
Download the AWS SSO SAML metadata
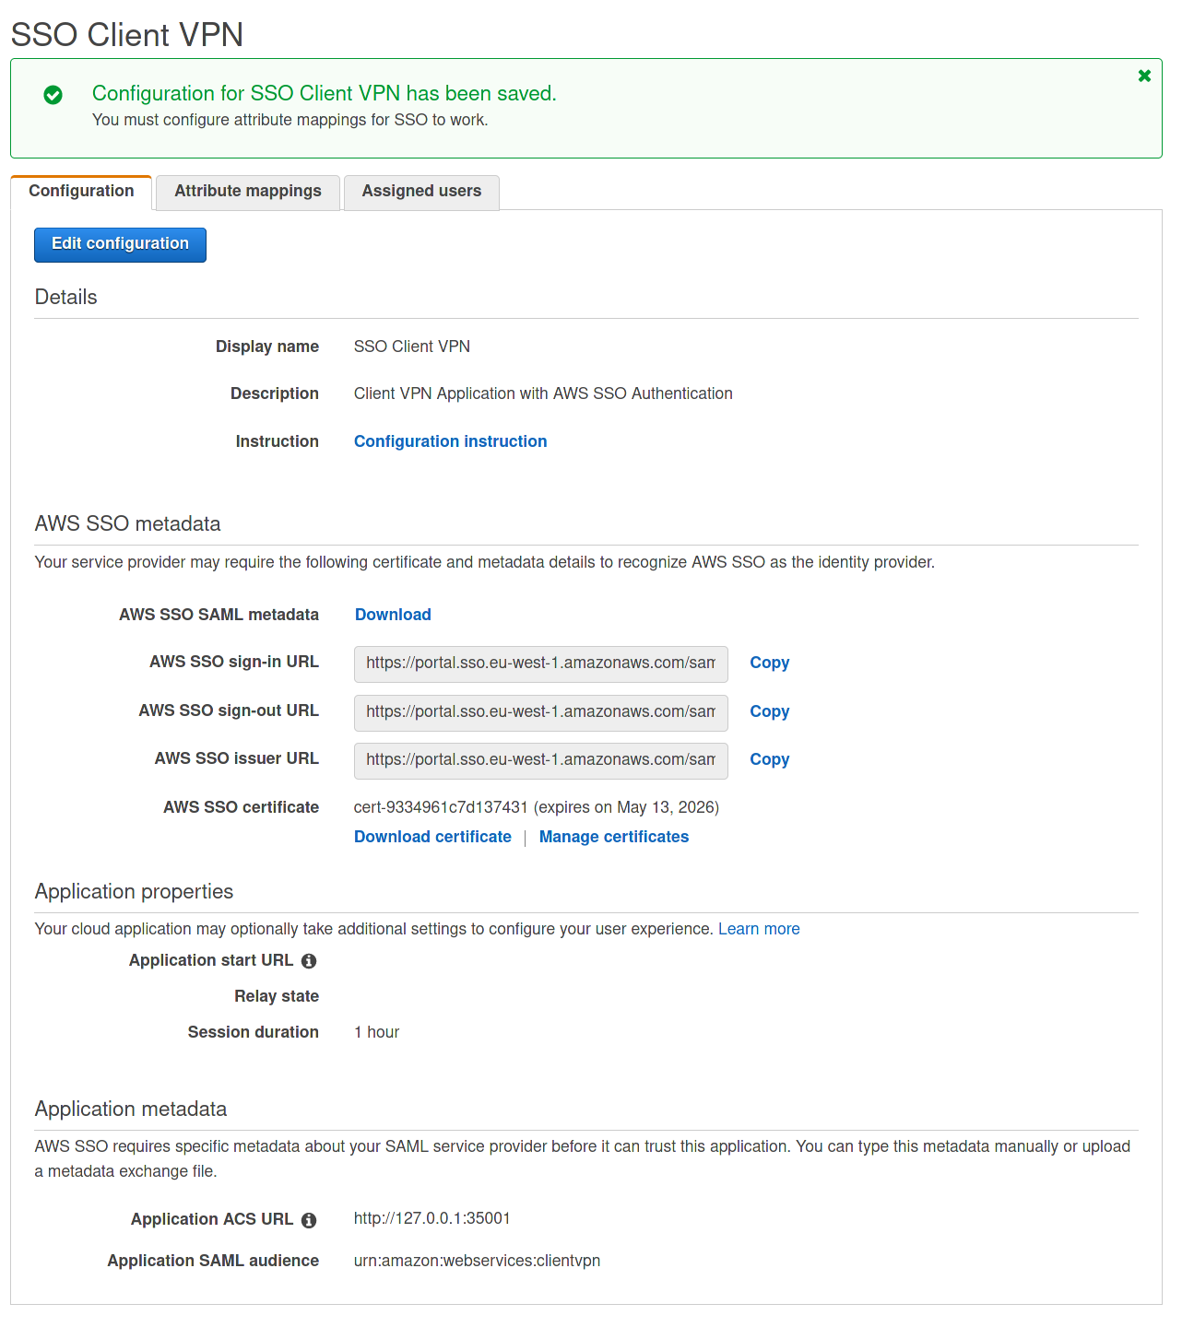pos(393,615)
